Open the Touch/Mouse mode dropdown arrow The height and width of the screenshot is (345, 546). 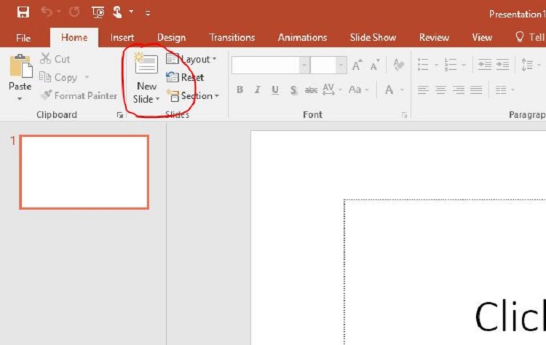(131, 12)
